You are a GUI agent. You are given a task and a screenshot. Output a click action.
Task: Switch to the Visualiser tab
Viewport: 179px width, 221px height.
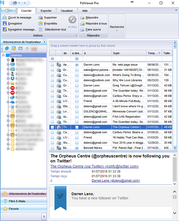(67, 11)
